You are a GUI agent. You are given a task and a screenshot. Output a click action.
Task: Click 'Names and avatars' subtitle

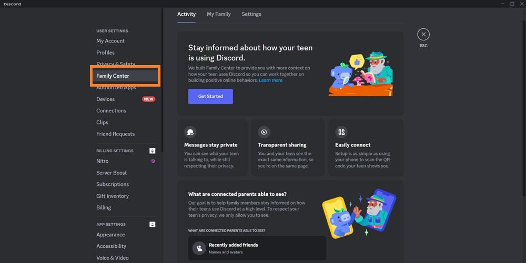pyautogui.click(x=226, y=252)
